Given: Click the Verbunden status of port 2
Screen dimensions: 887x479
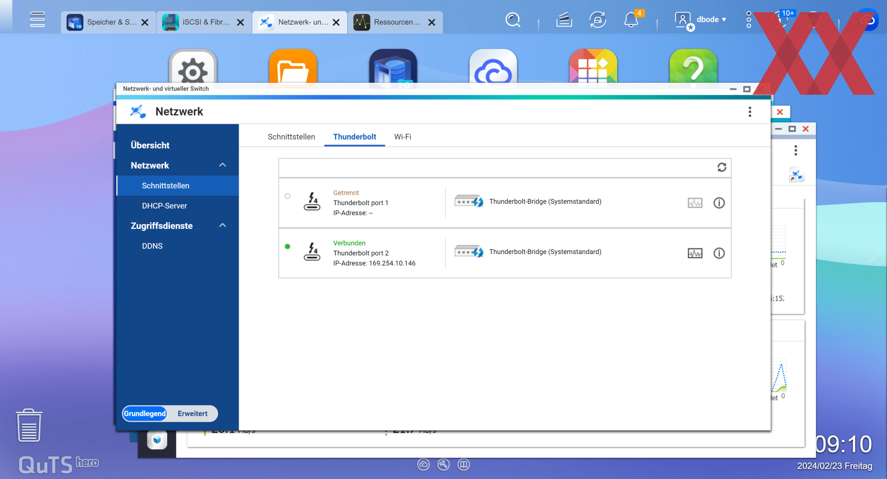Looking at the screenshot, I should click(x=349, y=243).
